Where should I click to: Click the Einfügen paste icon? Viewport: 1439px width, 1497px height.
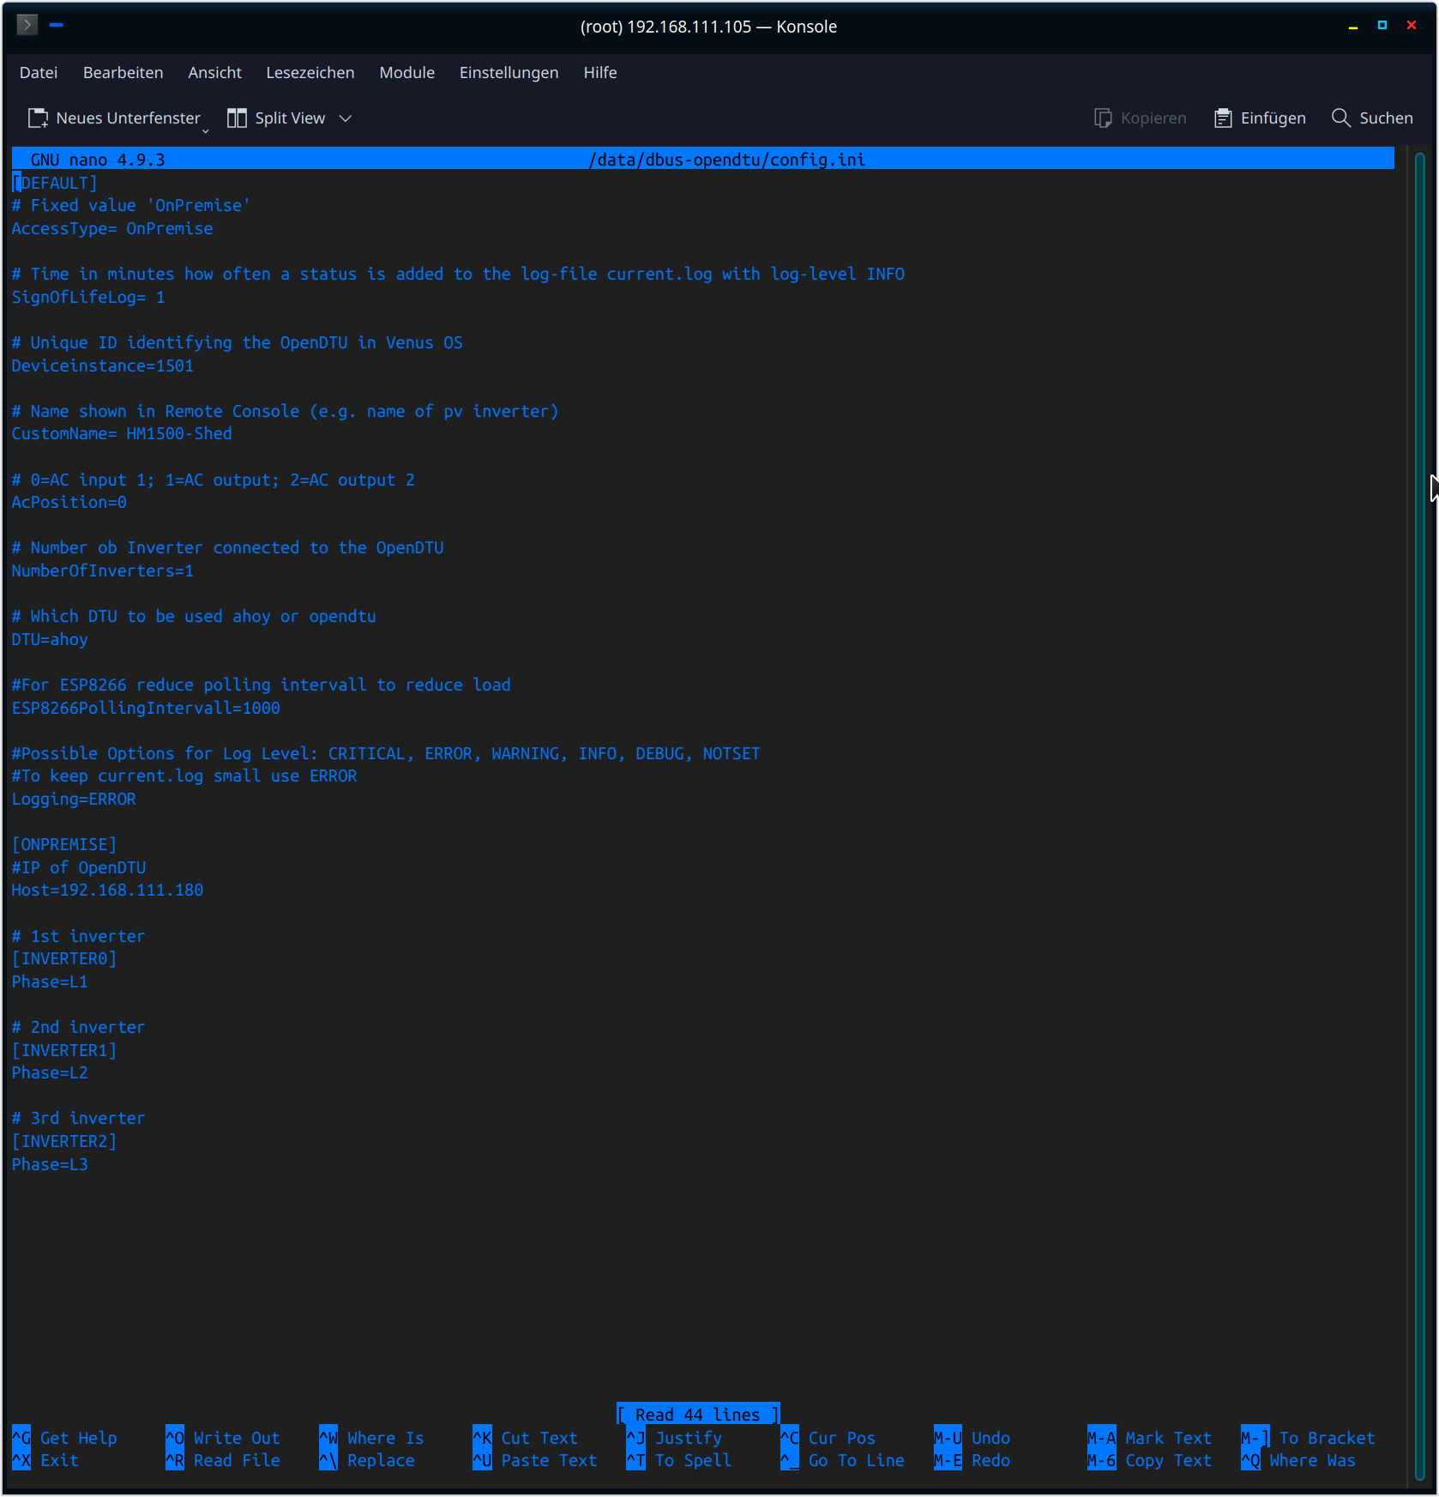(1221, 118)
